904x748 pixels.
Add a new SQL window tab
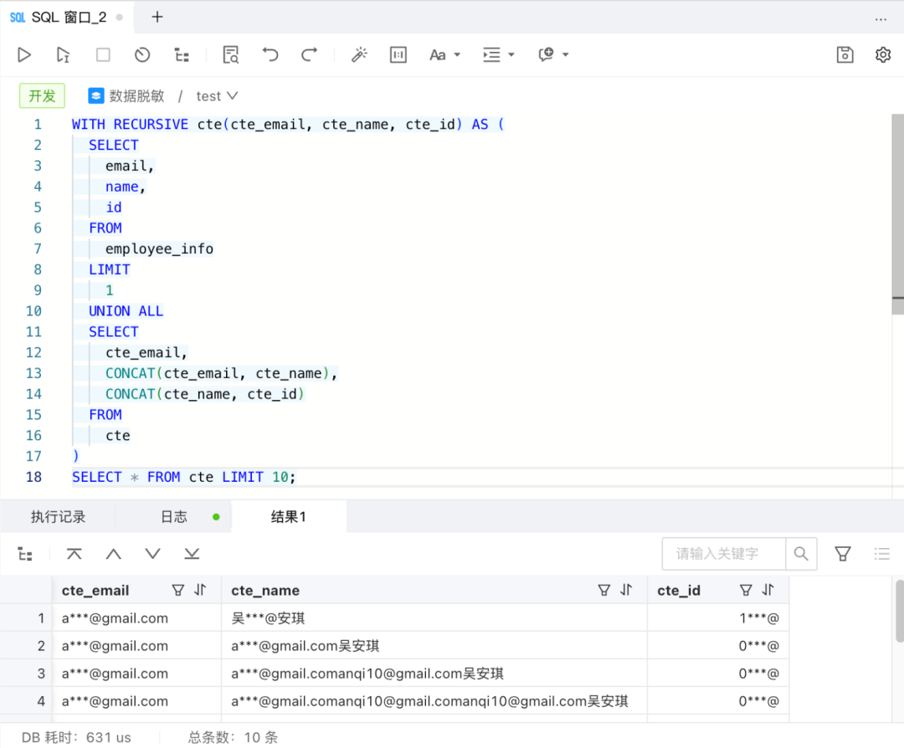point(157,17)
